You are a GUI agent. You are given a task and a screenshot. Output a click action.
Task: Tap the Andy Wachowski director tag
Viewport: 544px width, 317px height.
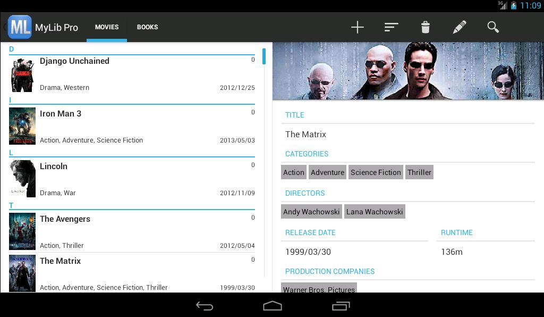(311, 212)
